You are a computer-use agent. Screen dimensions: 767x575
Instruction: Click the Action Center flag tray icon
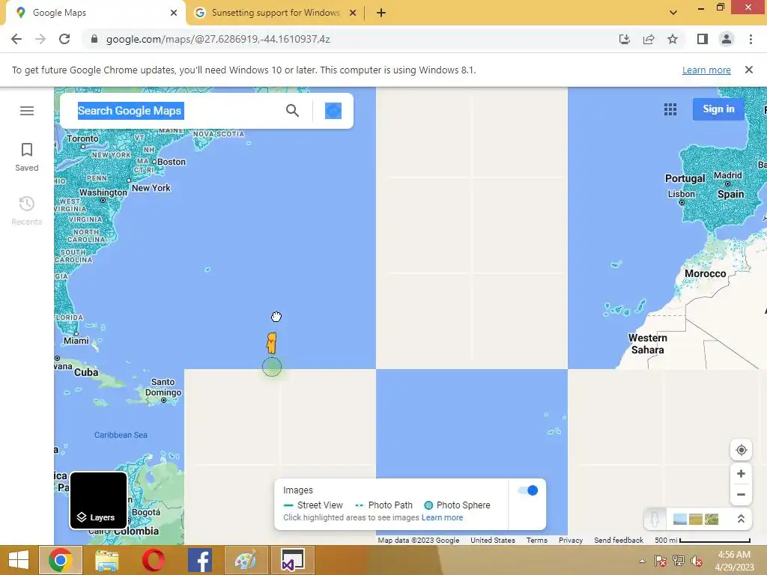click(x=661, y=561)
